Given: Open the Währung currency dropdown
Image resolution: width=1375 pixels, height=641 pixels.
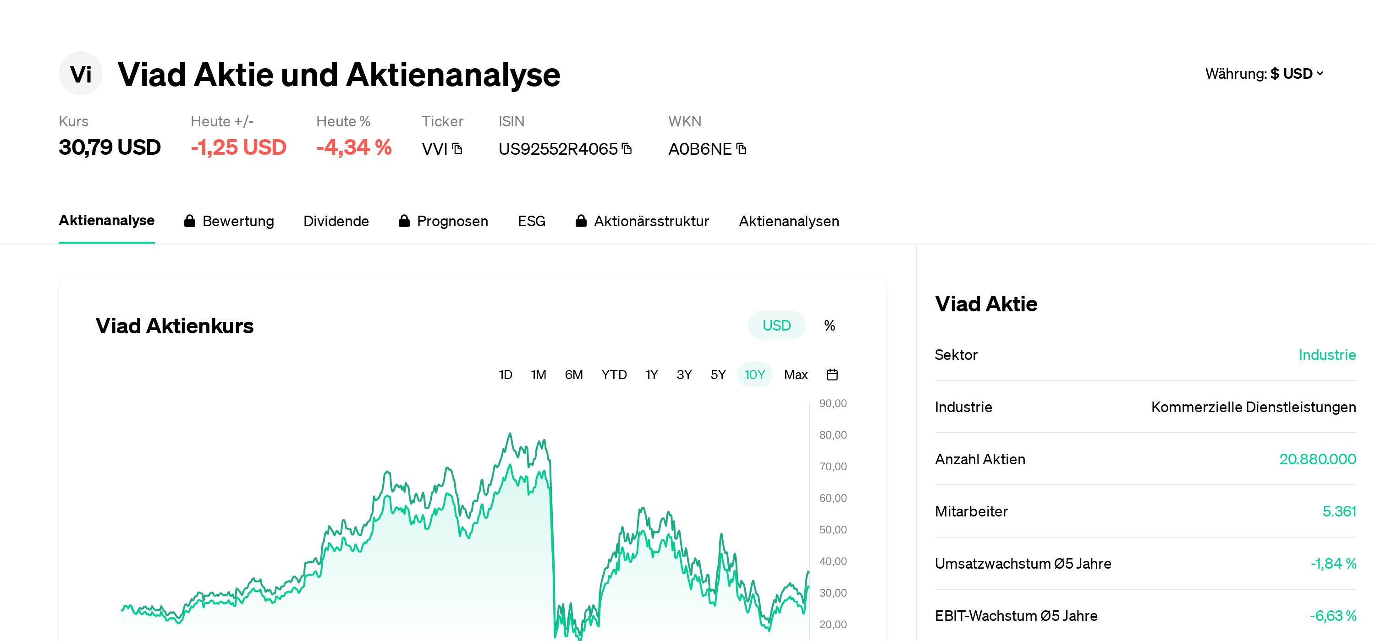Looking at the screenshot, I should pyautogui.click(x=1264, y=74).
